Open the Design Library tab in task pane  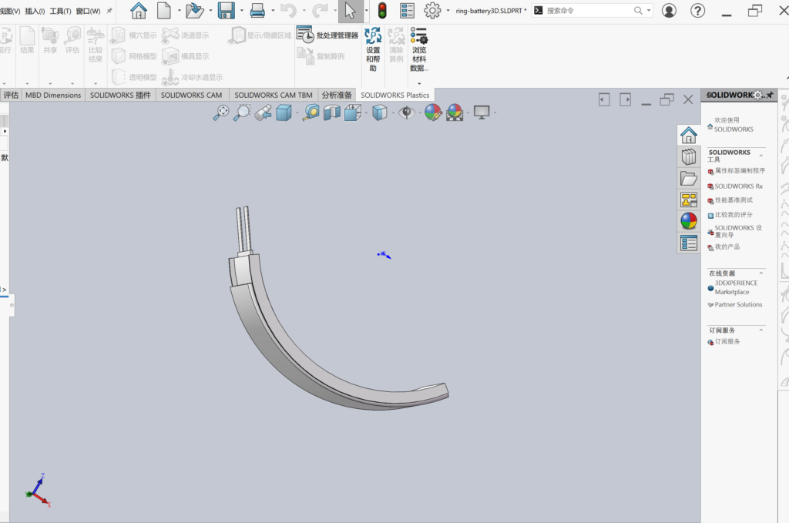click(x=688, y=157)
